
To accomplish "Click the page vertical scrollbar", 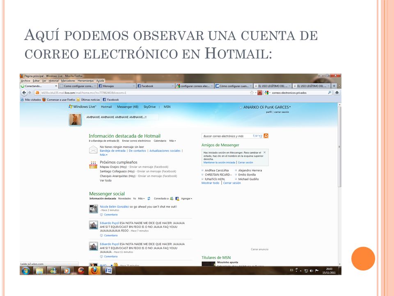I will (x=339, y=146).
